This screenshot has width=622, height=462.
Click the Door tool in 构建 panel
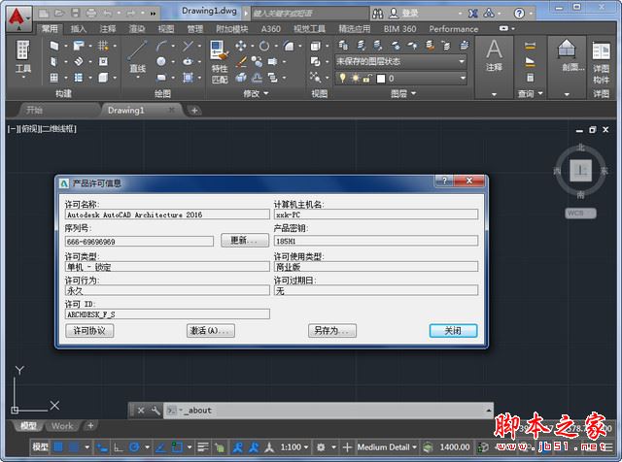pyautogui.click(x=54, y=61)
